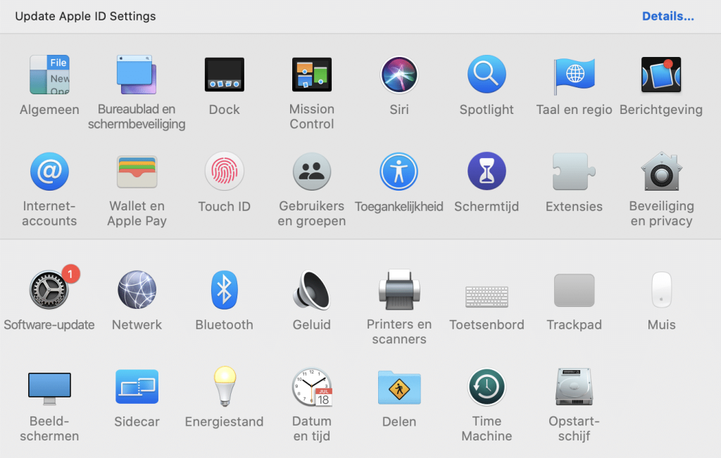This screenshot has height=458, width=721.
Task: Open Bluetooth settings
Action: [225, 290]
